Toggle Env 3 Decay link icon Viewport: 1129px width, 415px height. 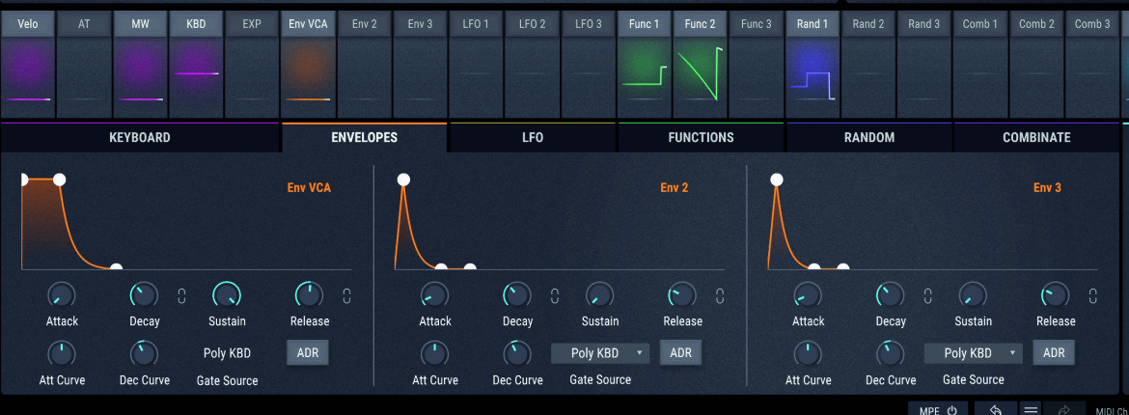coord(928,295)
